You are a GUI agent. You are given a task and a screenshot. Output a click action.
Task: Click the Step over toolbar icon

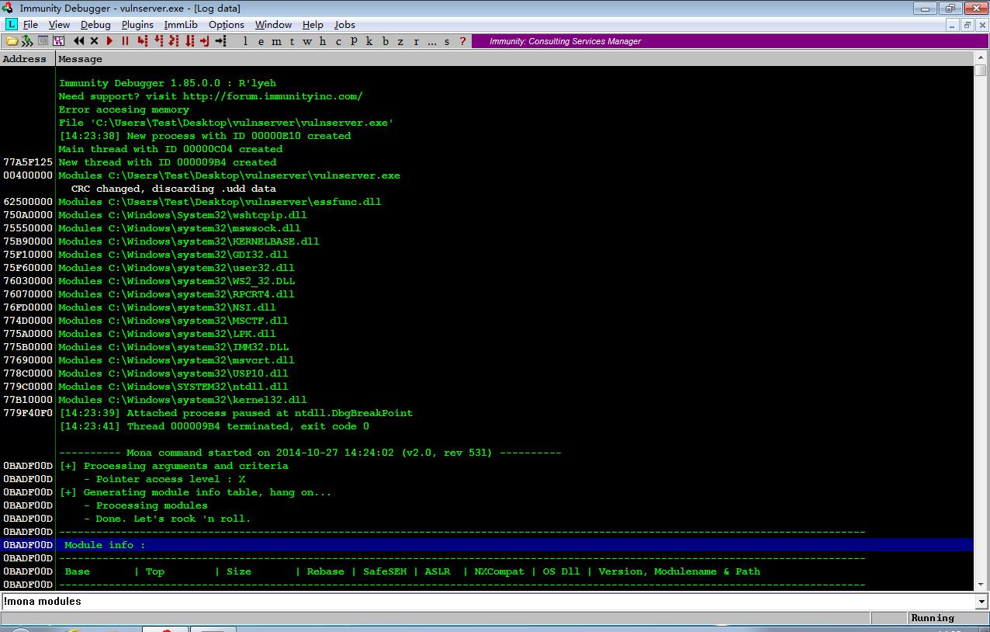coord(158,41)
